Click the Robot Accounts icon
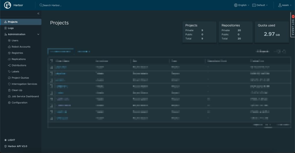The image size is (295, 153). [x=9, y=47]
